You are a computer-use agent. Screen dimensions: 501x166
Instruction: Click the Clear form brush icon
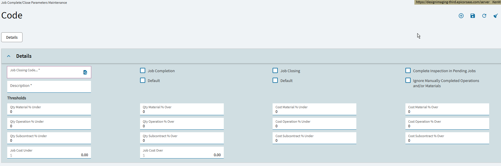click(496, 16)
